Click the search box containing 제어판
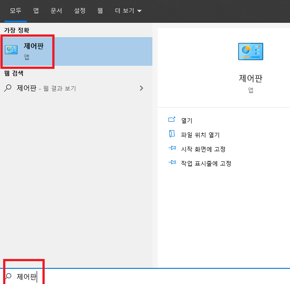 (145, 276)
